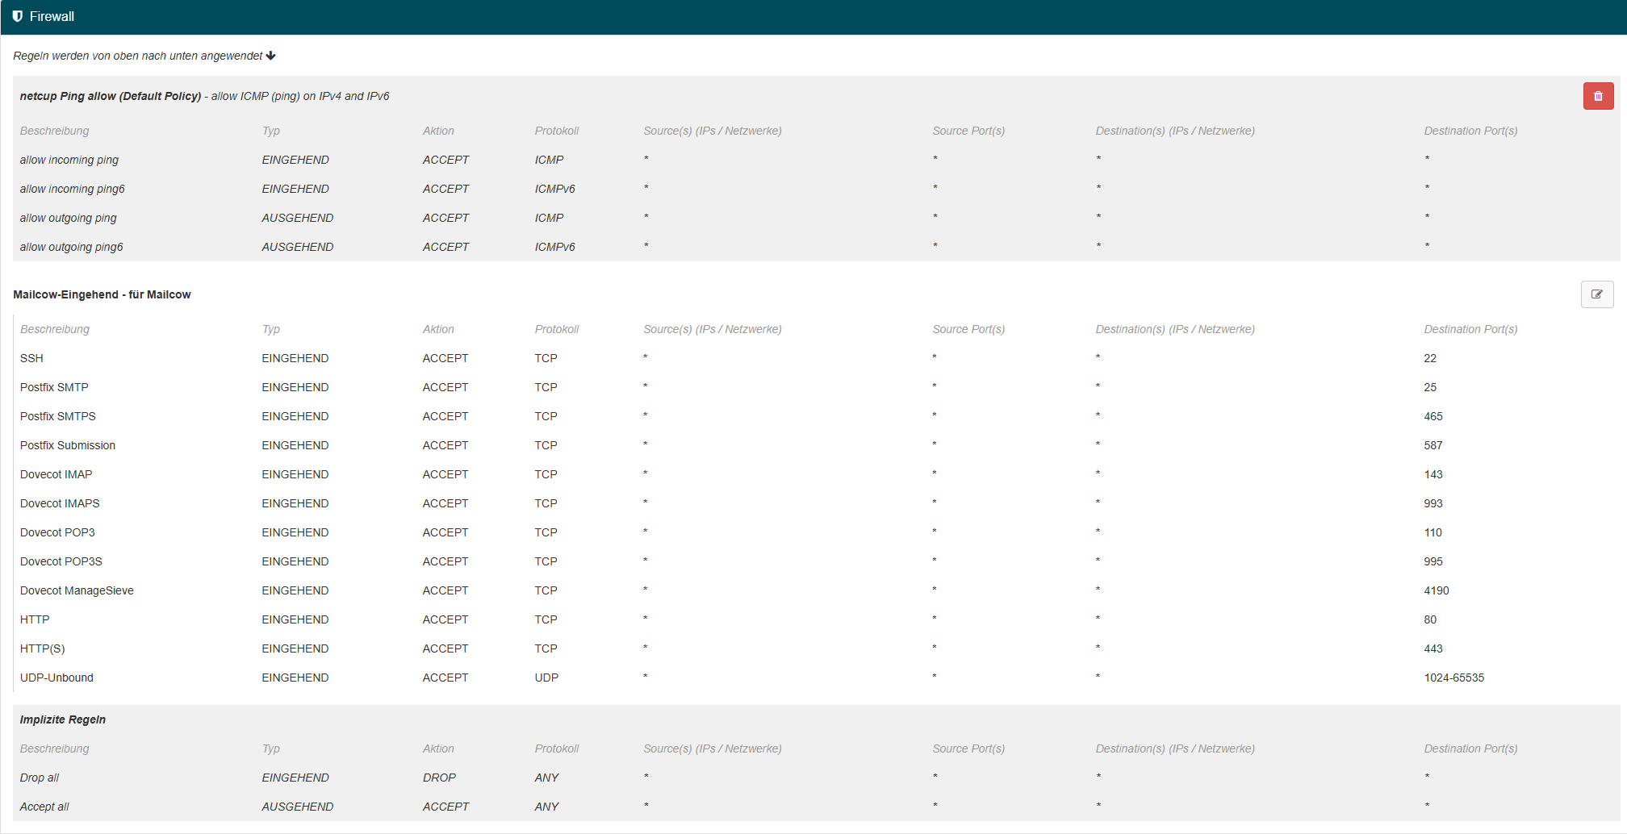Select the Dovecot IMAPS rule entry
The height and width of the screenshot is (834, 1627).
point(60,503)
